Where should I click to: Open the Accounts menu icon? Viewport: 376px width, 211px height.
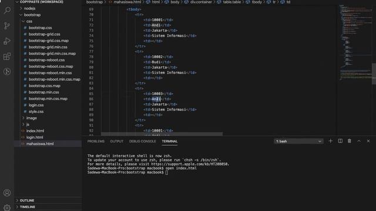coord(7,193)
